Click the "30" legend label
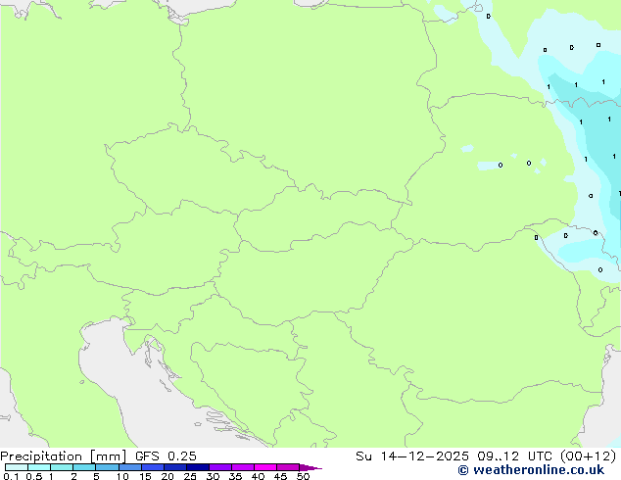 213,476
